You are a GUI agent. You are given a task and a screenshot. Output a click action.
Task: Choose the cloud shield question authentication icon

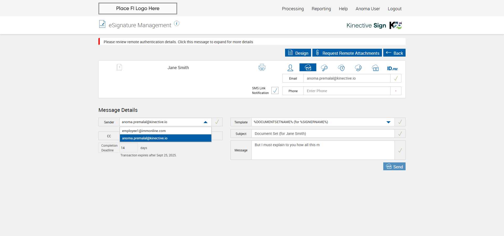point(341,68)
